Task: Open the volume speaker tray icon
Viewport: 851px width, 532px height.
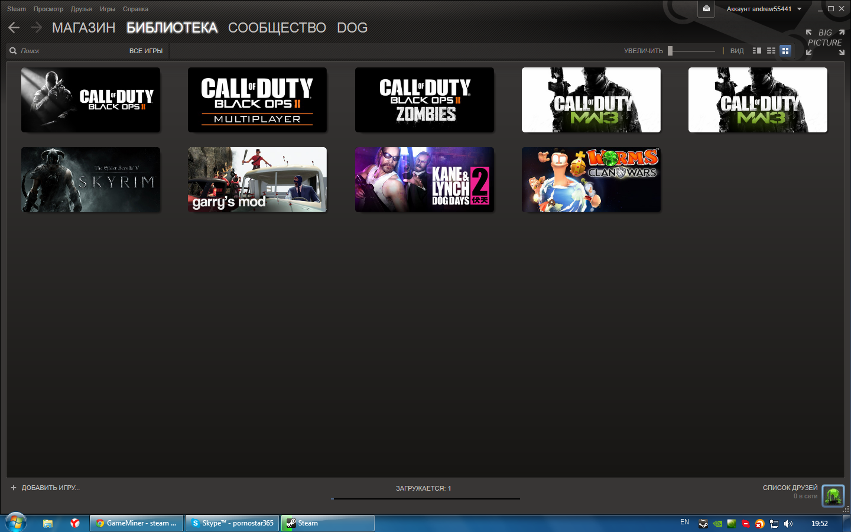Action: point(788,523)
